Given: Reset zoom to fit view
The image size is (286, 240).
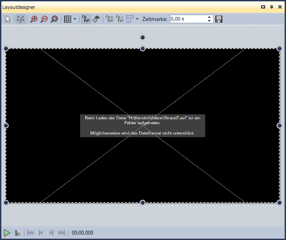Looking at the screenshot, I should [x=54, y=19].
